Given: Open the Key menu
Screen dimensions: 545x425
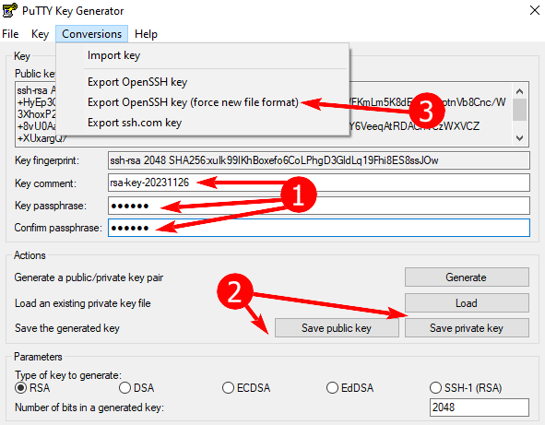Looking at the screenshot, I should [x=40, y=34].
